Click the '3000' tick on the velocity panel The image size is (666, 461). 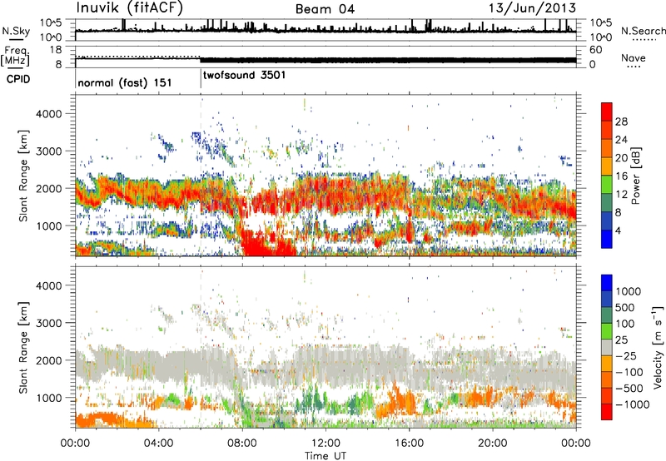[x=48, y=323]
